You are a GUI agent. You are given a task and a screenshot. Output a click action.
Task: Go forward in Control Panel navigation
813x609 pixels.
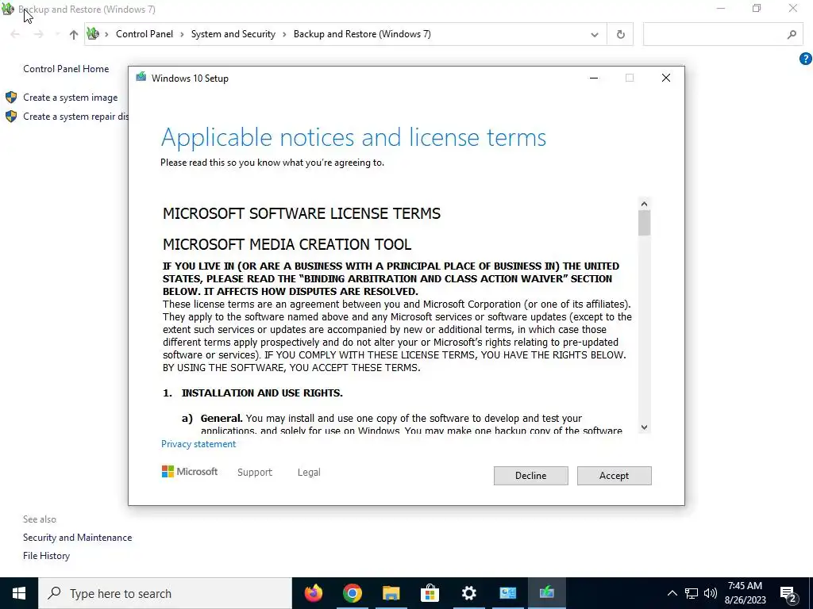[x=38, y=34]
